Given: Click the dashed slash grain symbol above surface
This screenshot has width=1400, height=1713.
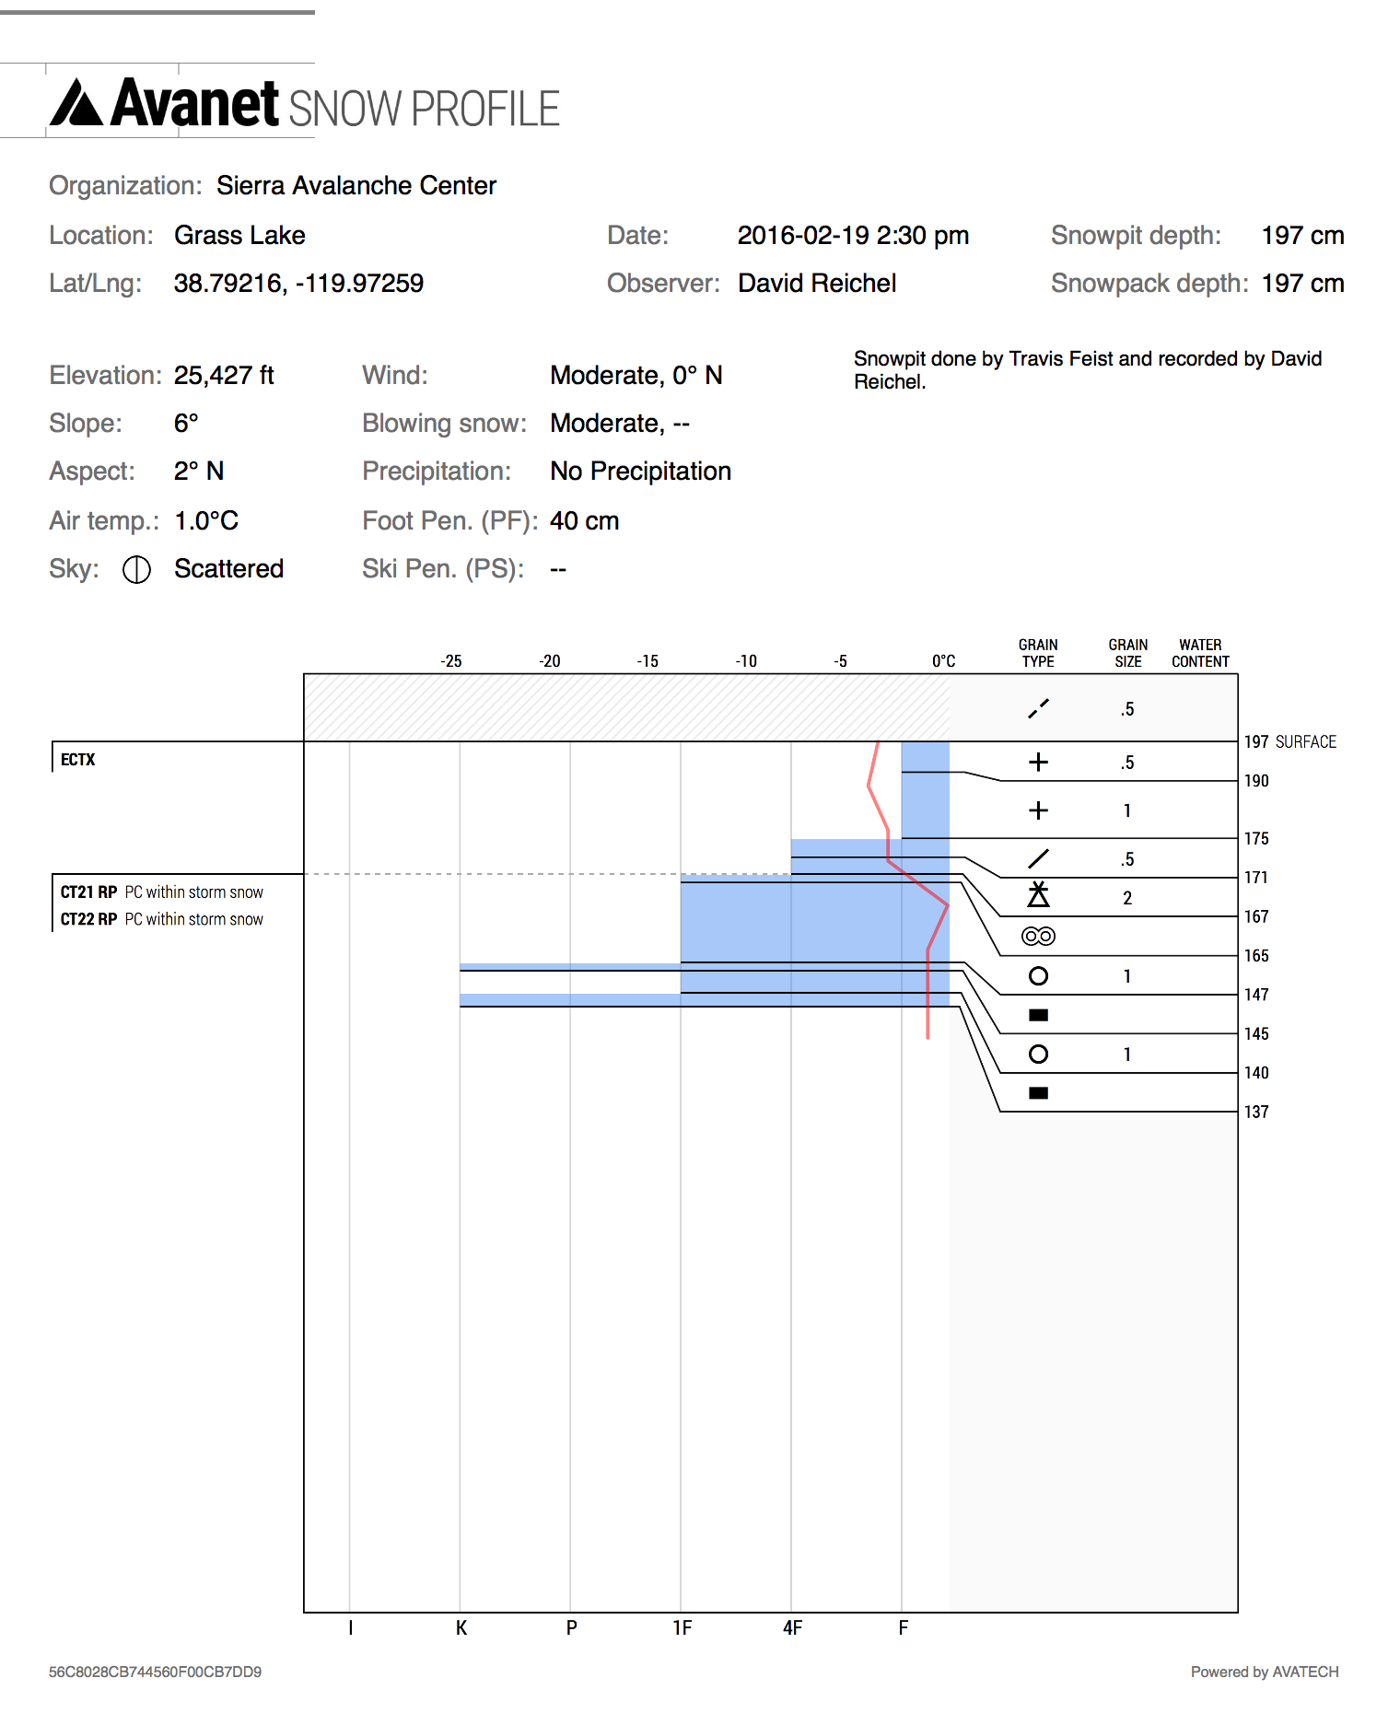Looking at the screenshot, I should (1038, 709).
